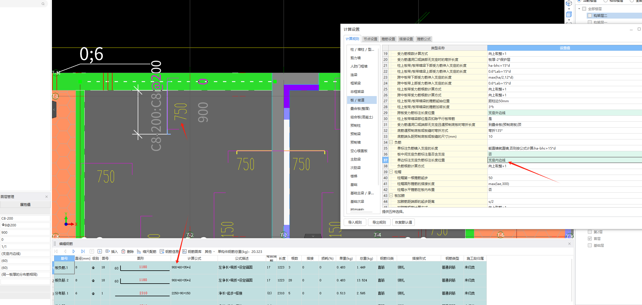
Task: Click the 计算公式 column header
Action: pos(194,258)
